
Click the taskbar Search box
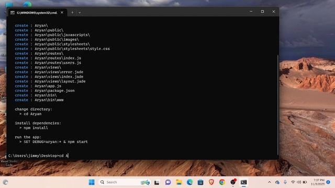(x=125, y=182)
